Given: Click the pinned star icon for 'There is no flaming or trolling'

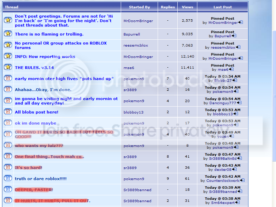Looking at the screenshot, I should 8,33.
